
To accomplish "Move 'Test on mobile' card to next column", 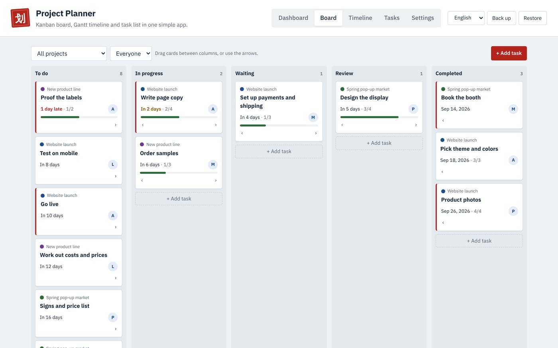I will (116, 176).
